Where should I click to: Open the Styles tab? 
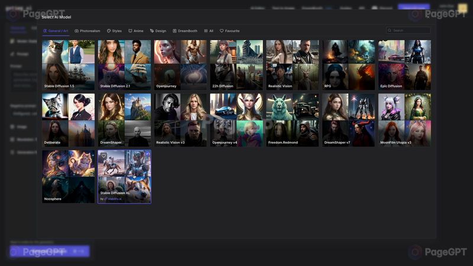pyautogui.click(x=114, y=31)
